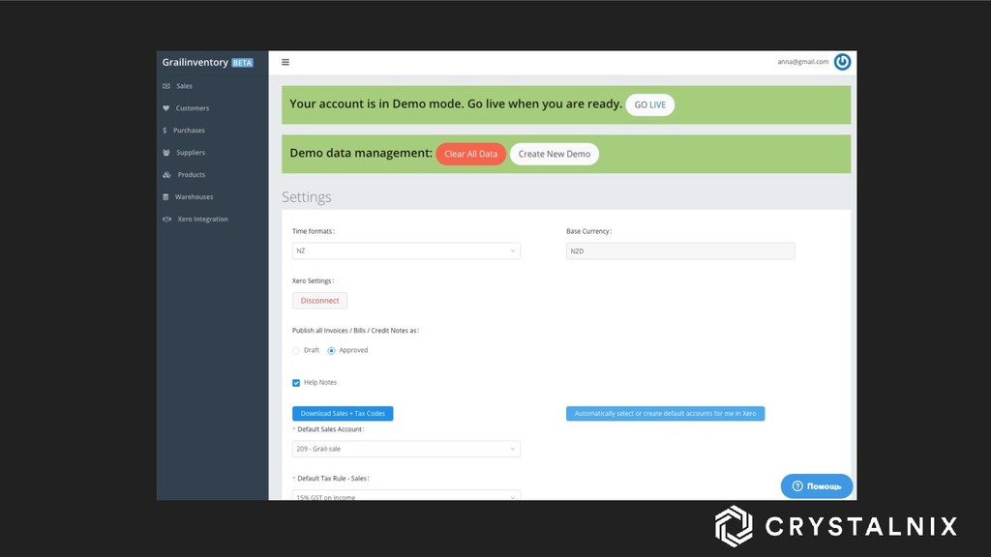Click the Warehouses building icon
The image size is (991, 557).
point(165,197)
